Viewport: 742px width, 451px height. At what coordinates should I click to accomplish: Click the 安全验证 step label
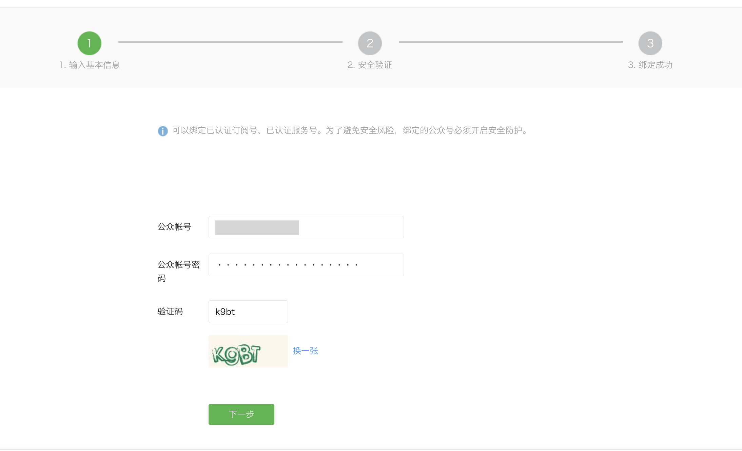(x=370, y=65)
